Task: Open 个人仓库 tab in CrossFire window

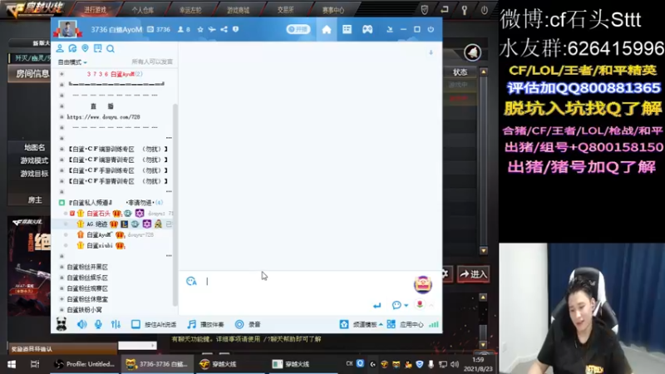Action: (142, 10)
